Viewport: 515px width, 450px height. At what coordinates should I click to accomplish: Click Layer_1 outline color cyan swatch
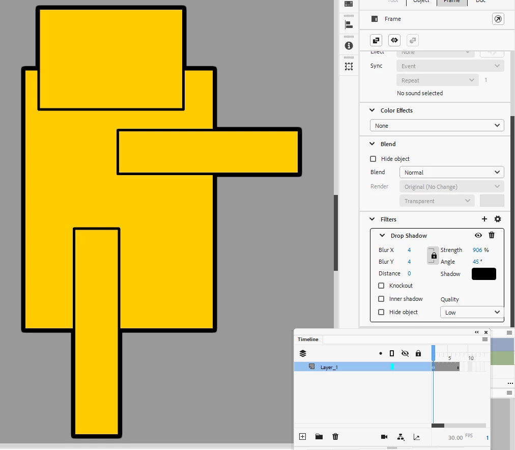pos(392,367)
